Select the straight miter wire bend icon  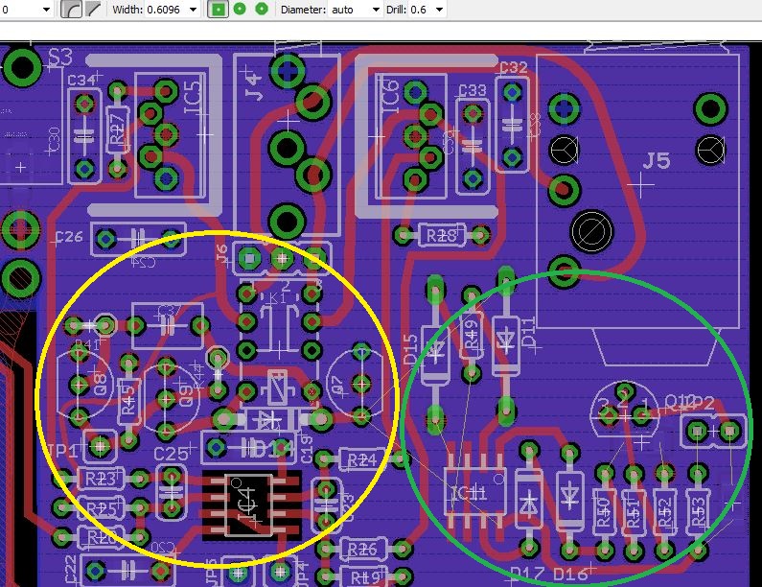pyautogui.click(x=93, y=9)
